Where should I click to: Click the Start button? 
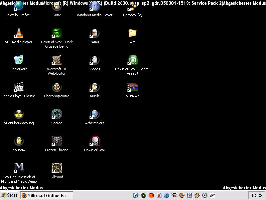9,195
